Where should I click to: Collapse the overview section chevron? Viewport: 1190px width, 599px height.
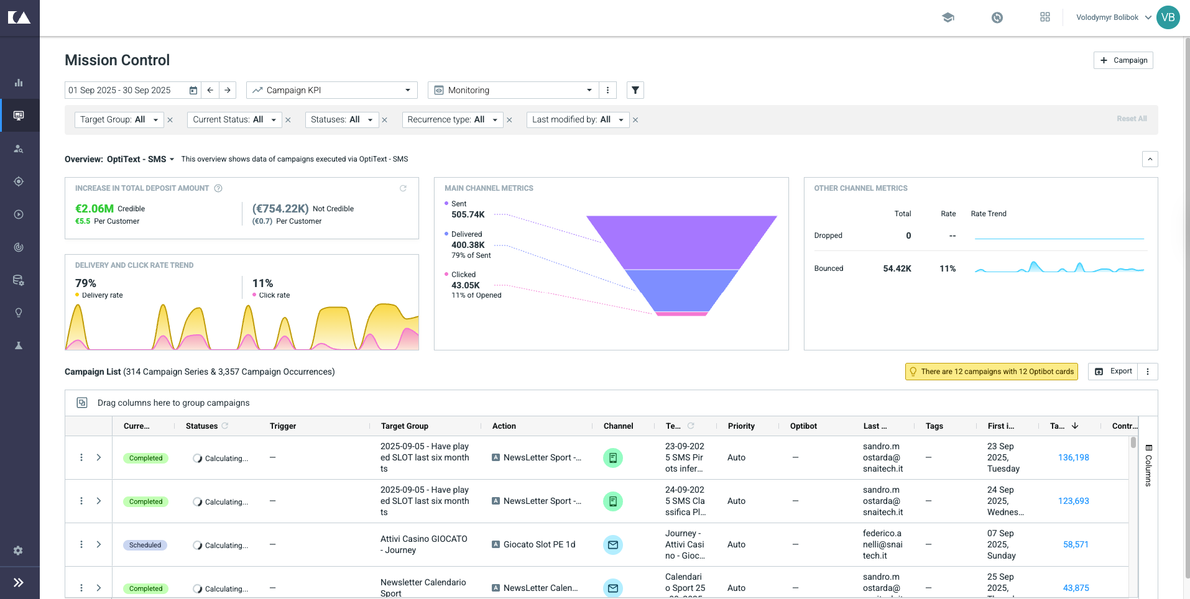[x=1150, y=159]
